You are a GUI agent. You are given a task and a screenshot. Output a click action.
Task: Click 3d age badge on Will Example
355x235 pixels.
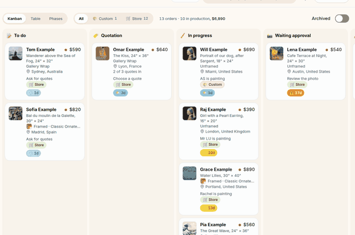click(207, 93)
